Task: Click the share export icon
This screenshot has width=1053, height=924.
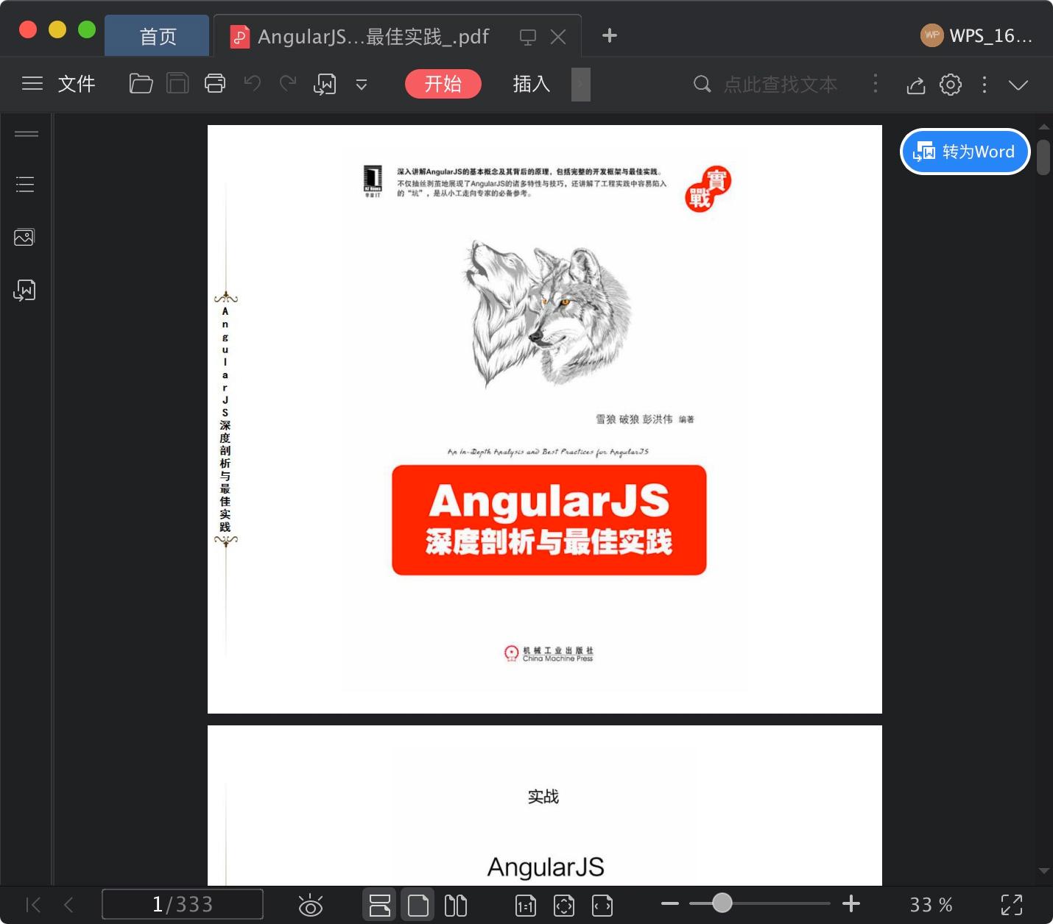Action: 915,85
